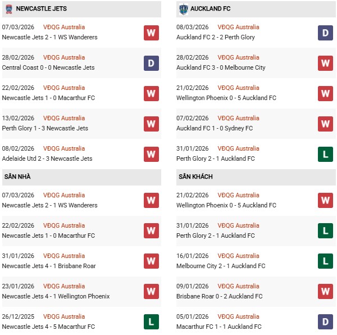
Task: Click the Auckland FC team crest
Action: (x=183, y=9)
